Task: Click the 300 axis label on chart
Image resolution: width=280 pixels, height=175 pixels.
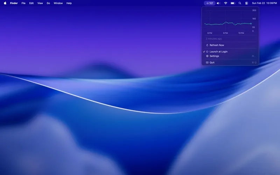Action: 254,10
